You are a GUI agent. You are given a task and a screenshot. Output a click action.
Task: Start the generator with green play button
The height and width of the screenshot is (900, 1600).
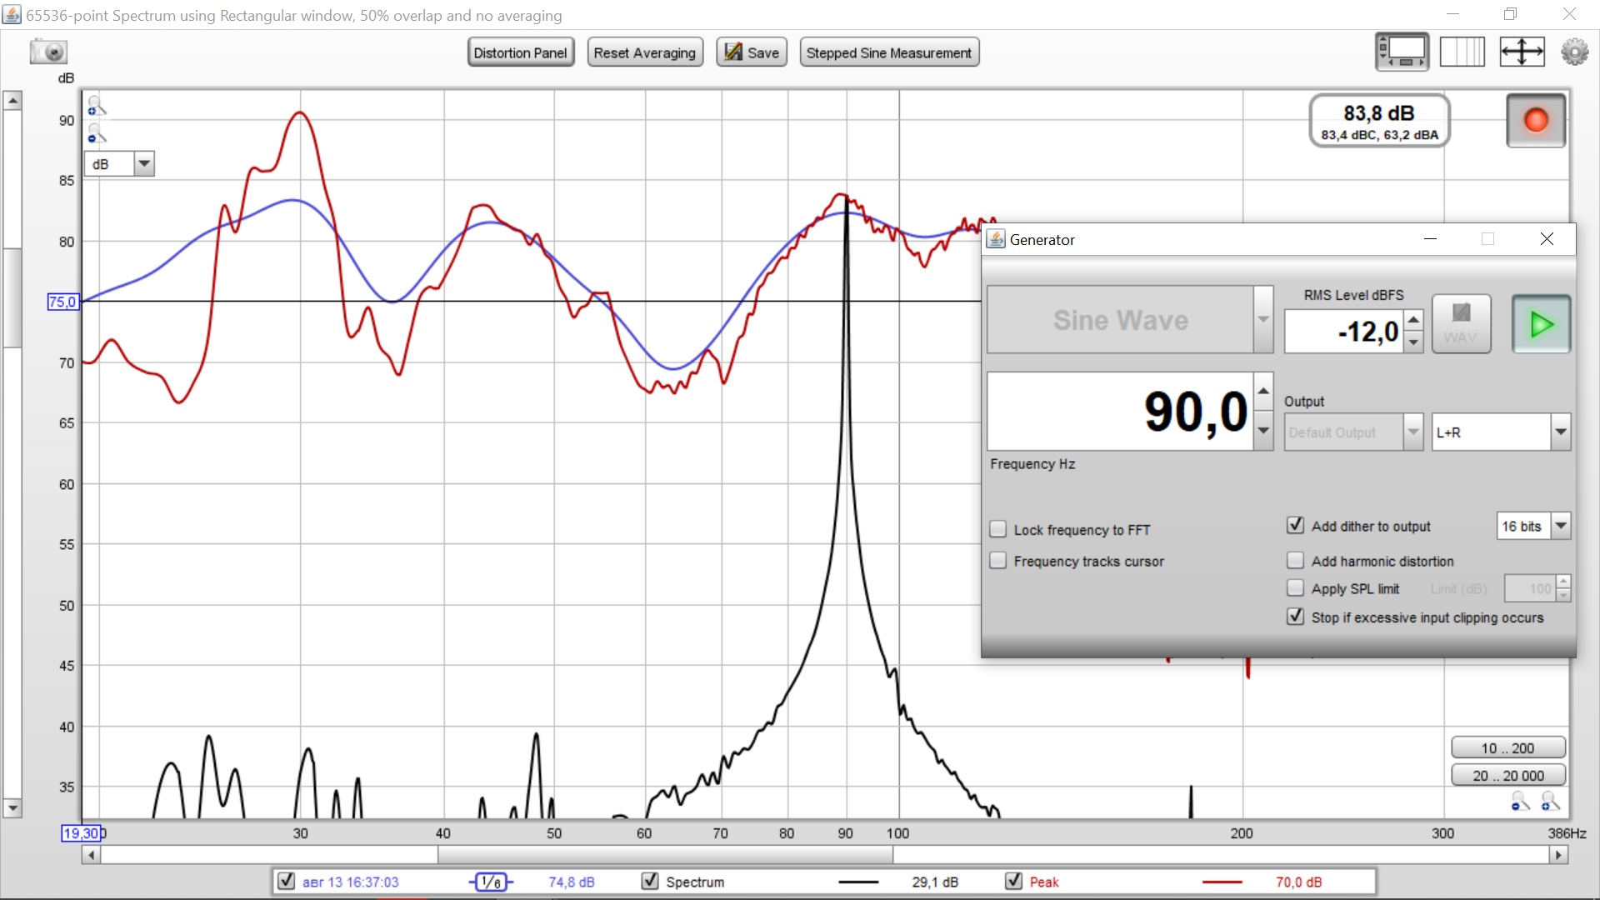(1541, 324)
